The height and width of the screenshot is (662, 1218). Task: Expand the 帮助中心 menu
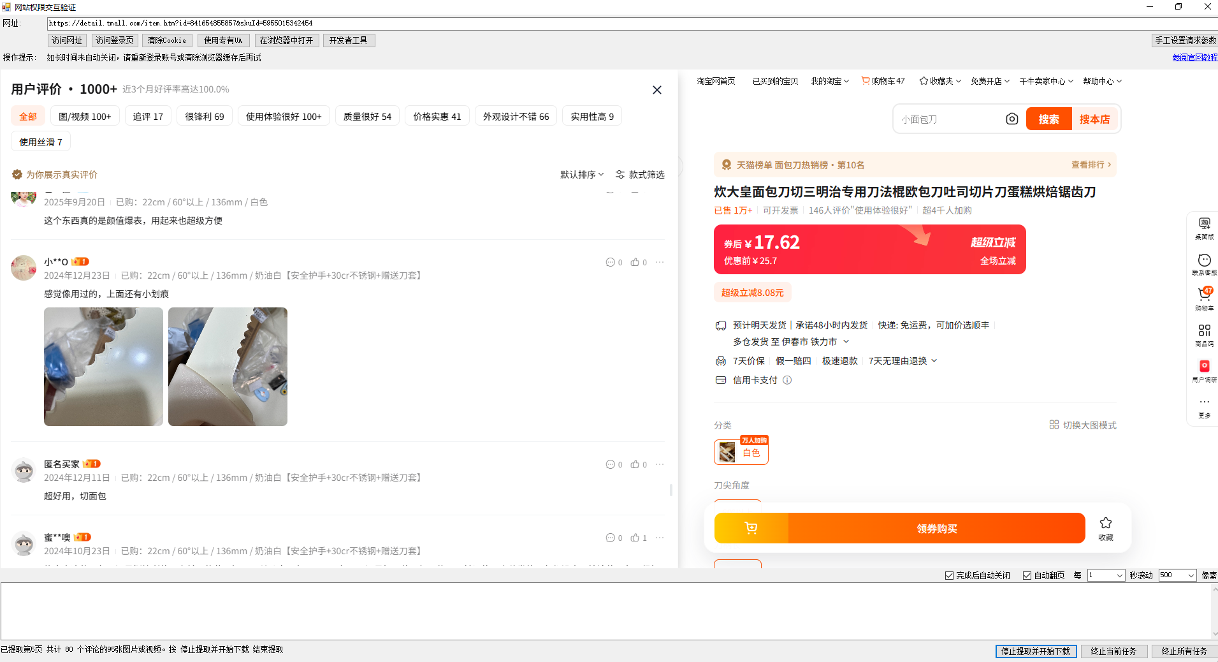coord(1101,81)
